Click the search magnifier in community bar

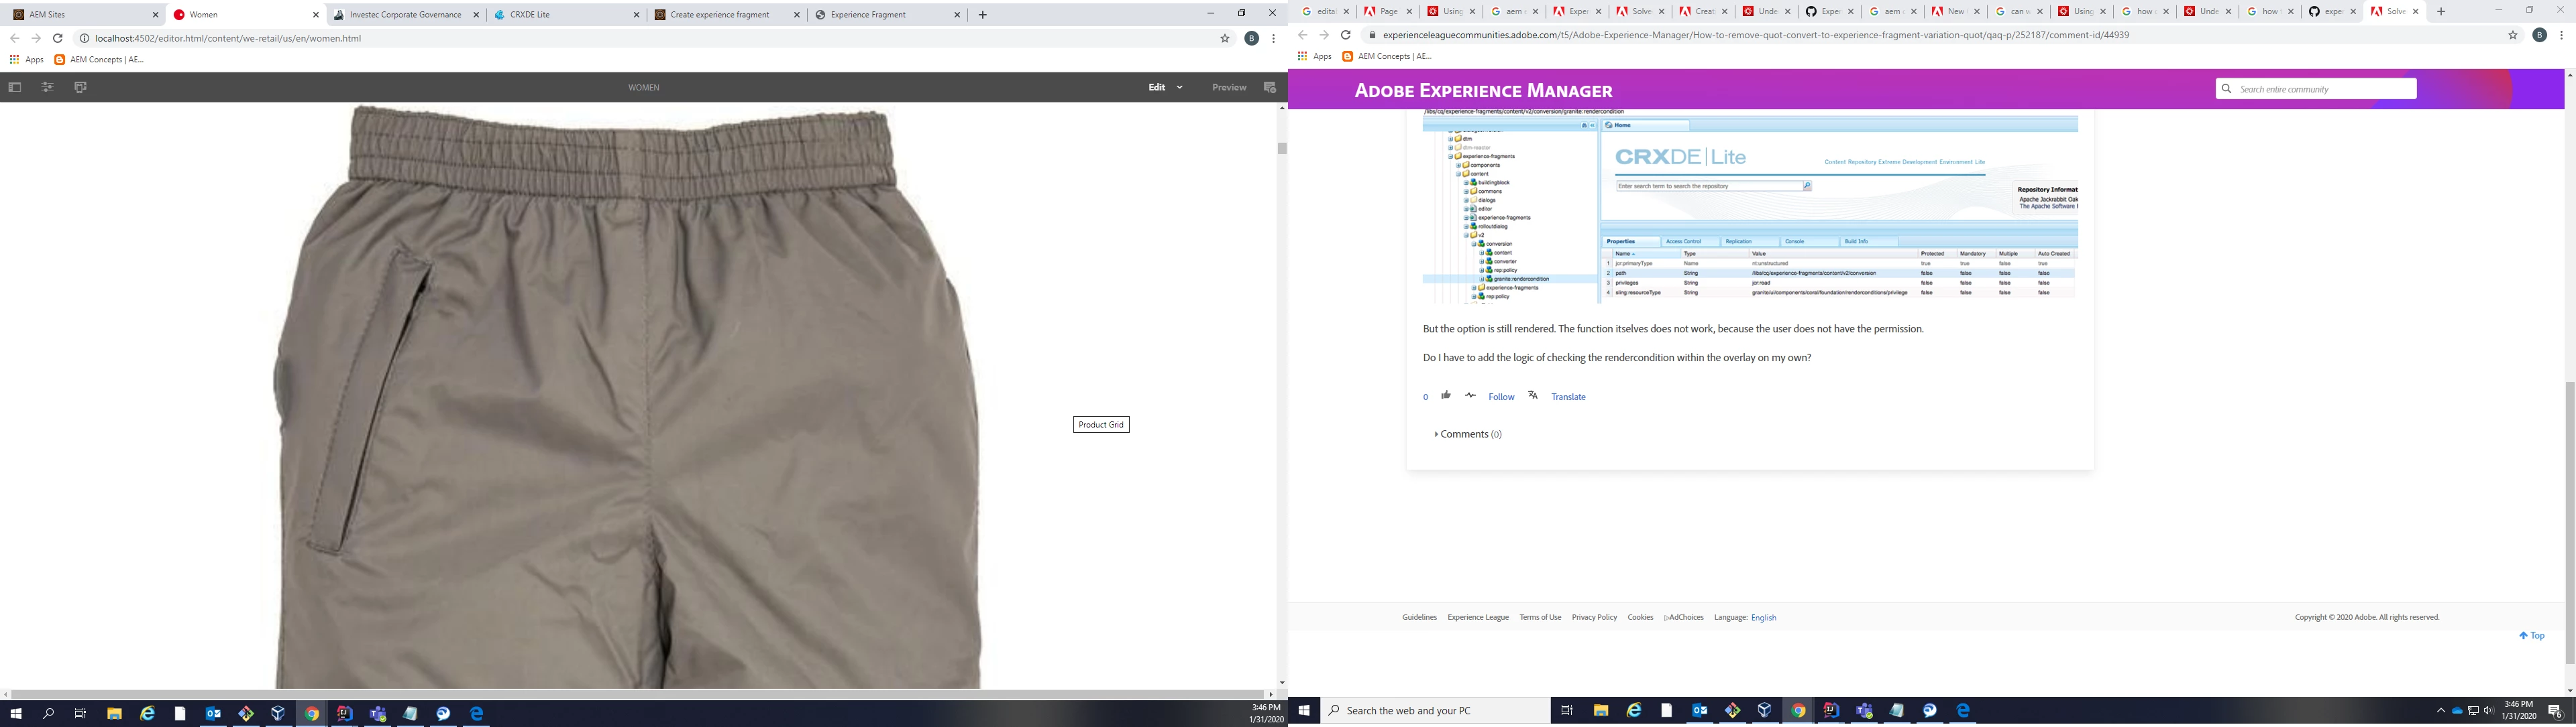point(2226,89)
